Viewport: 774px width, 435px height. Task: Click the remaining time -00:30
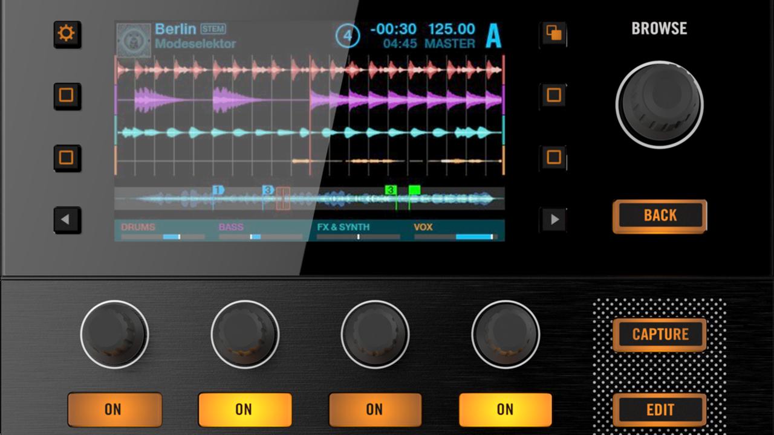click(x=394, y=29)
